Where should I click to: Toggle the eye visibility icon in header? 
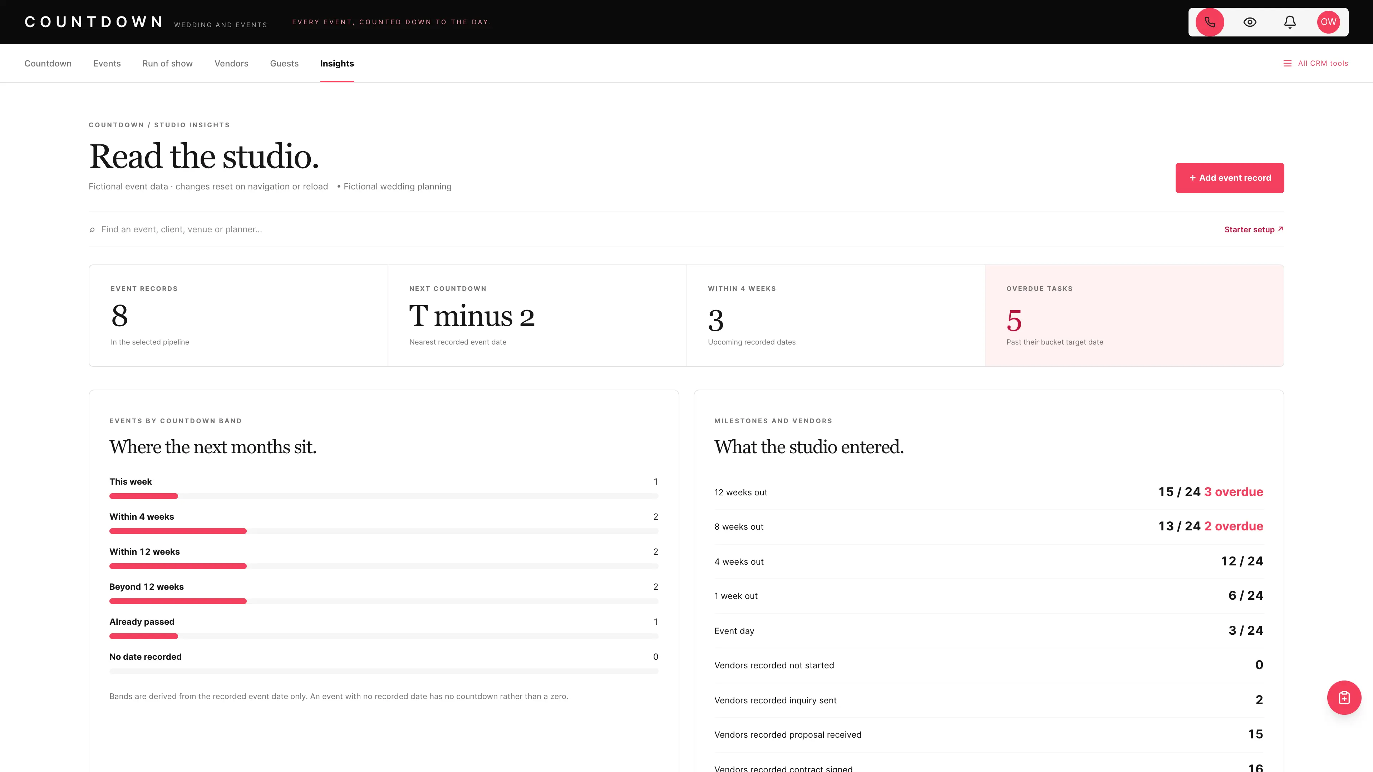(1250, 22)
